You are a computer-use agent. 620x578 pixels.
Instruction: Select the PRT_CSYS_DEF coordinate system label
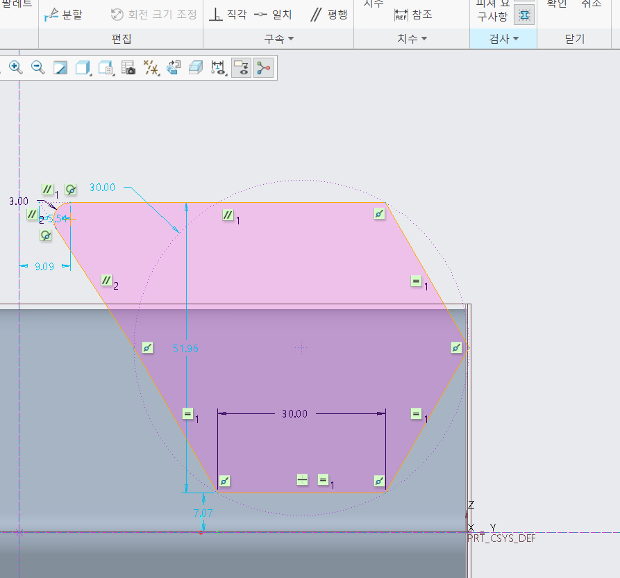click(501, 538)
